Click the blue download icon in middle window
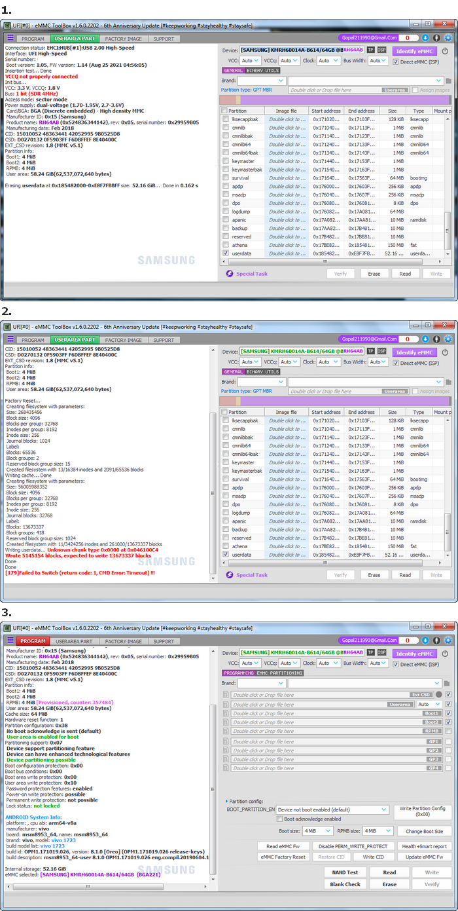 coord(425,339)
